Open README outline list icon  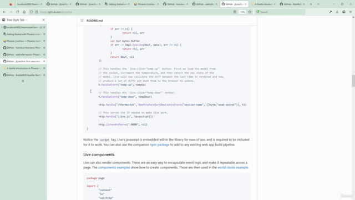tap(82, 21)
